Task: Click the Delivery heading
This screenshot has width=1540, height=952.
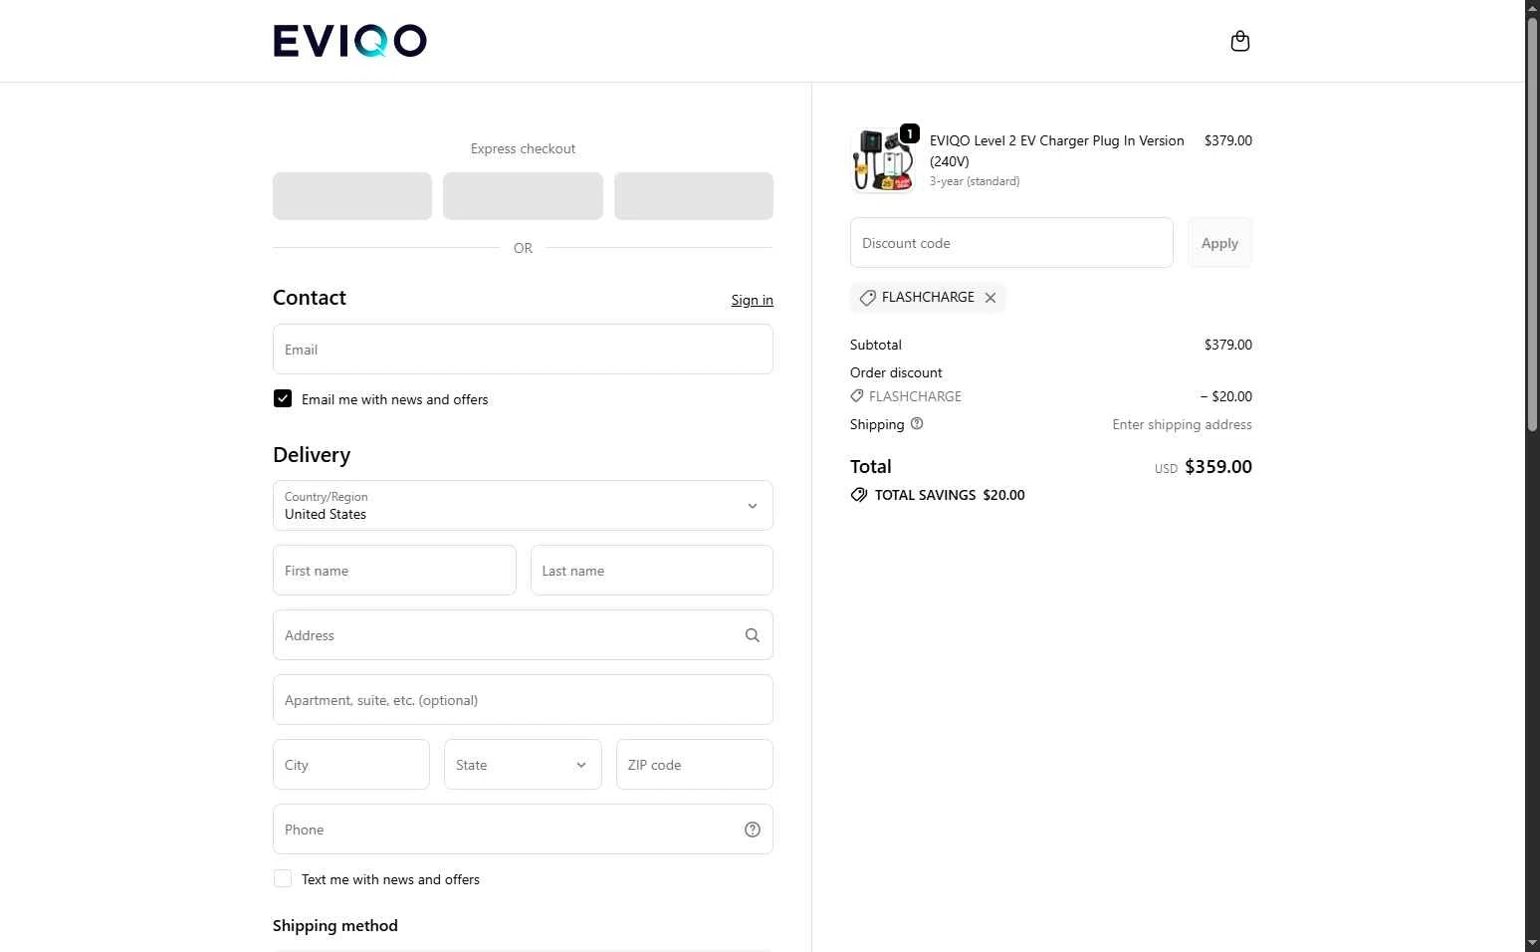Action: [312, 455]
